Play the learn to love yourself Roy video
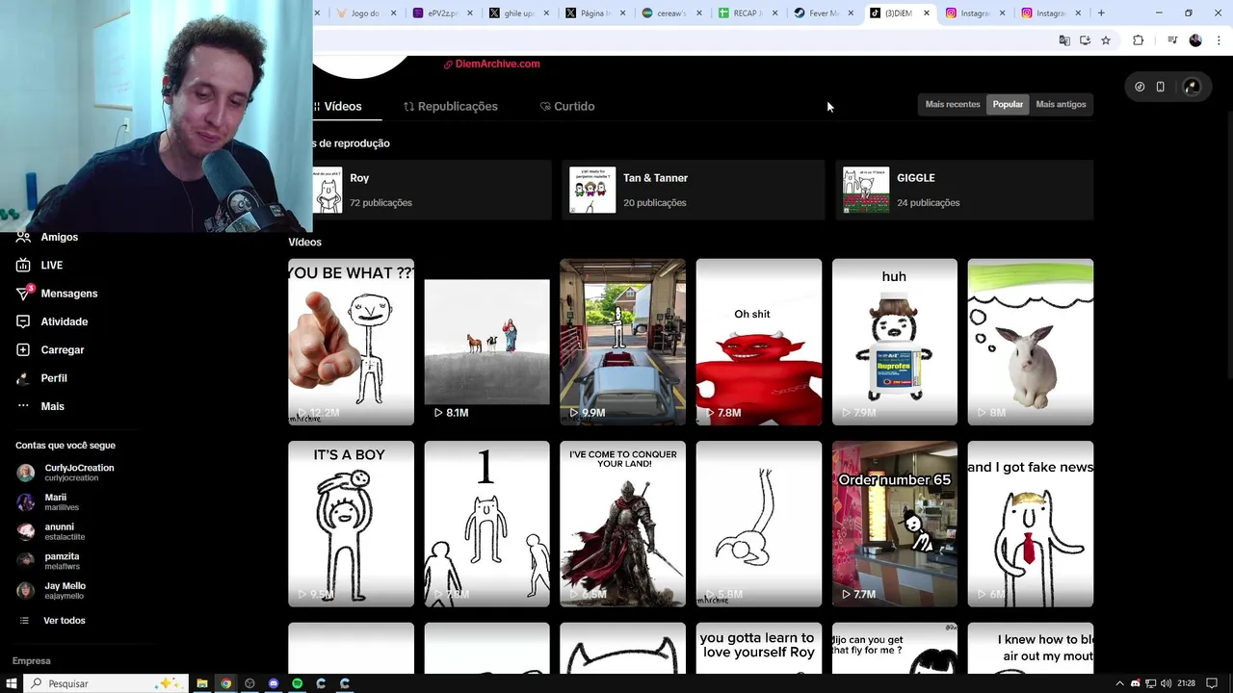This screenshot has width=1233, height=693. [x=758, y=648]
